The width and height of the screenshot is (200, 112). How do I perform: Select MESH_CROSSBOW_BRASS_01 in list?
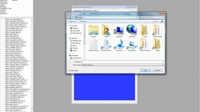[15, 97]
